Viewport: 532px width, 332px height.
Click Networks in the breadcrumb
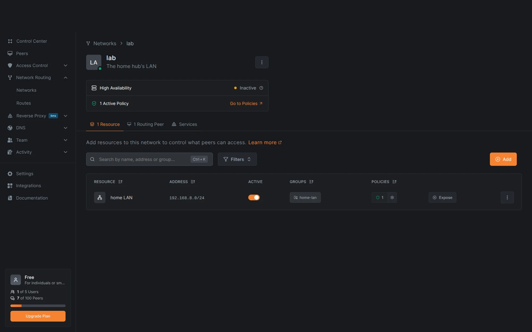coord(105,43)
